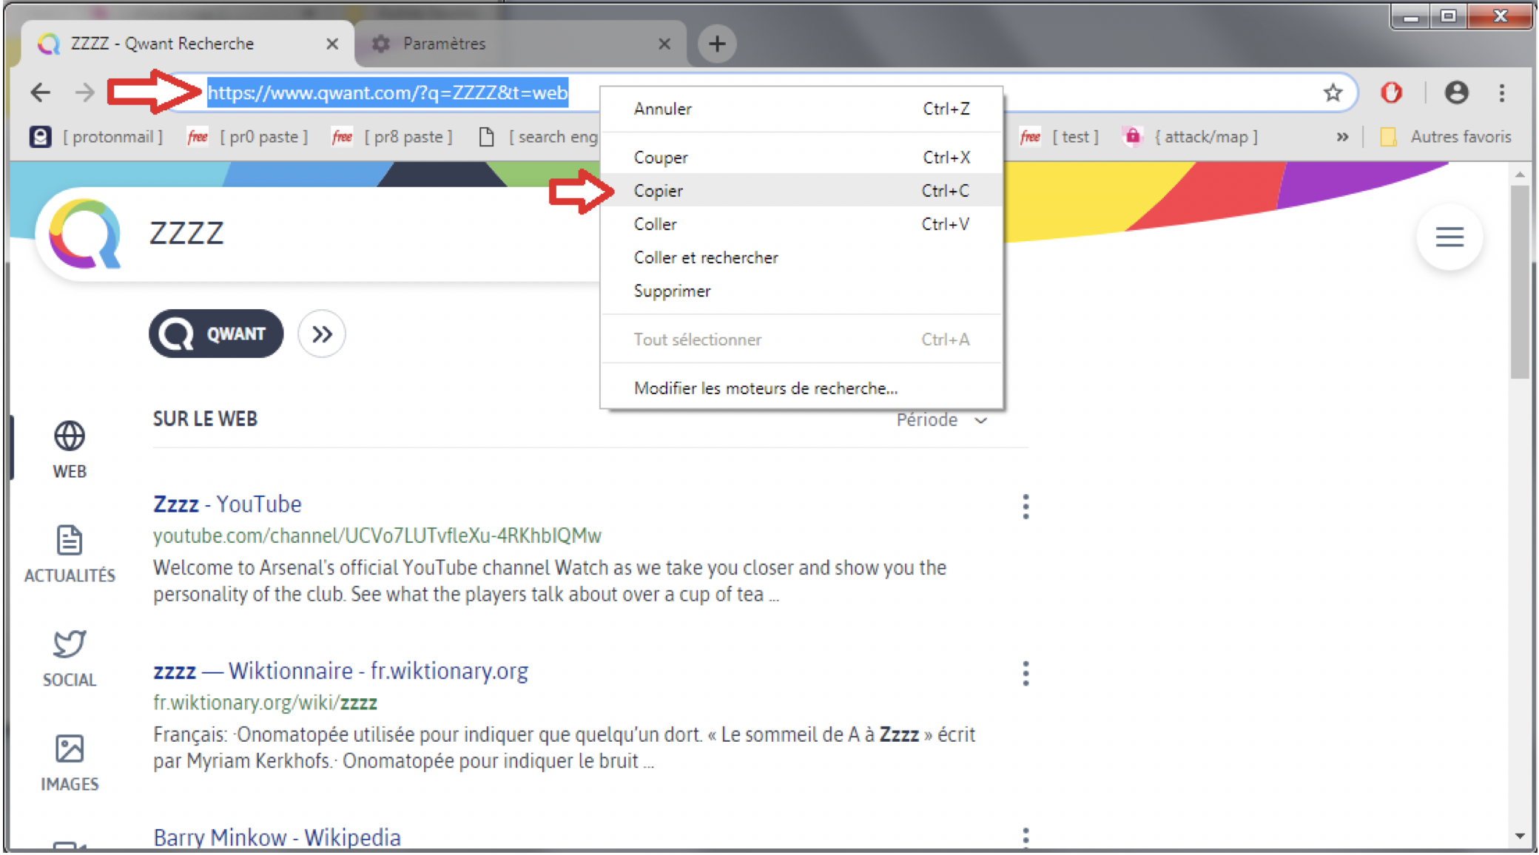Viewport: 1539px width, 855px height.
Task: Open options for the Wiktionnaire result
Action: point(1025,674)
